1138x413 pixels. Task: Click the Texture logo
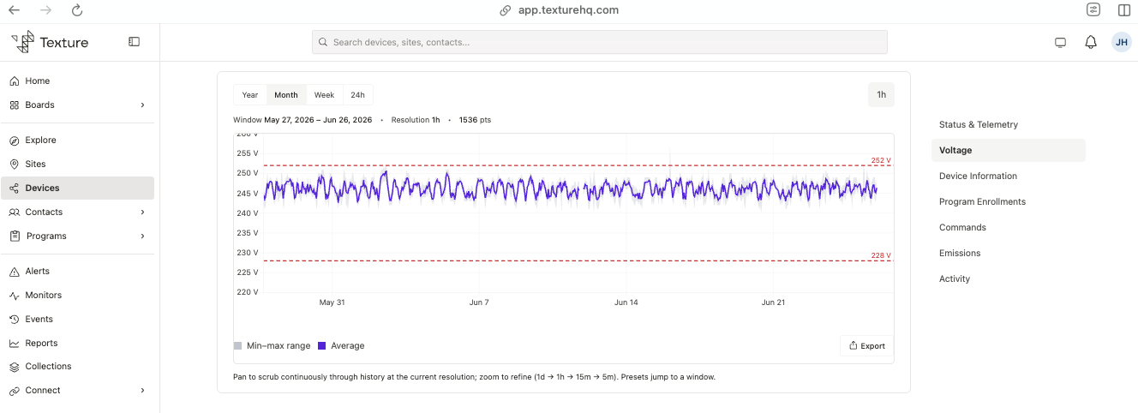(x=50, y=42)
